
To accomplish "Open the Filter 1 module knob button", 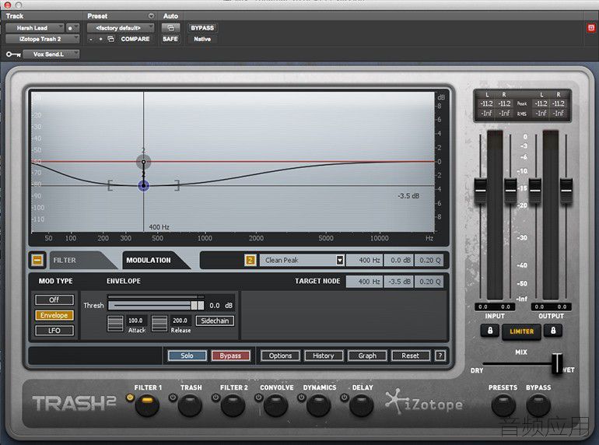I will click(147, 405).
